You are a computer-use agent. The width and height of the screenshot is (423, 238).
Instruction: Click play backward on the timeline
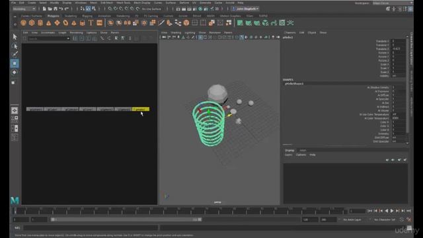[x=387, y=211]
